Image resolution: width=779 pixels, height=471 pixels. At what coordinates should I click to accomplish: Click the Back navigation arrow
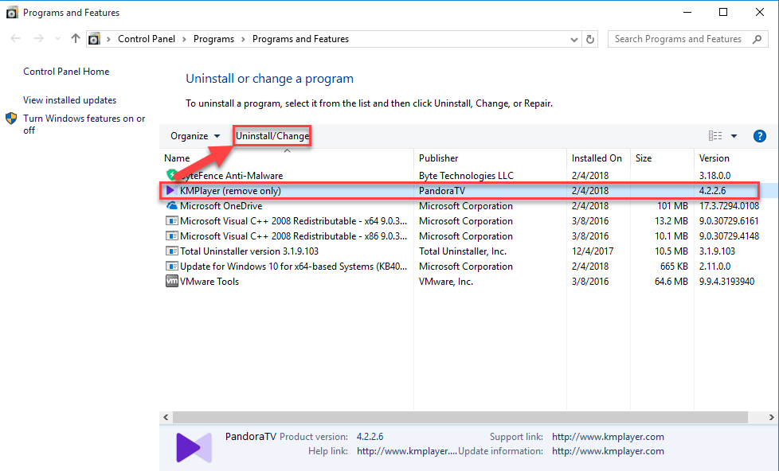pos(15,39)
